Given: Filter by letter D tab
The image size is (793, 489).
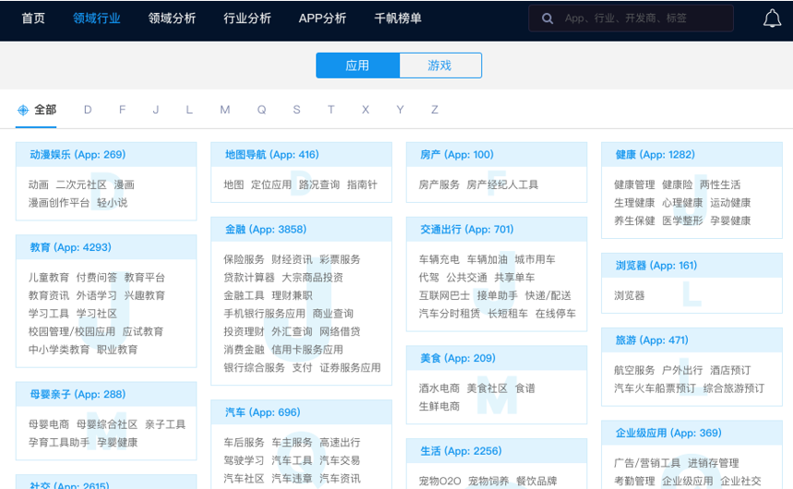Looking at the screenshot, I should pos(88,110).
